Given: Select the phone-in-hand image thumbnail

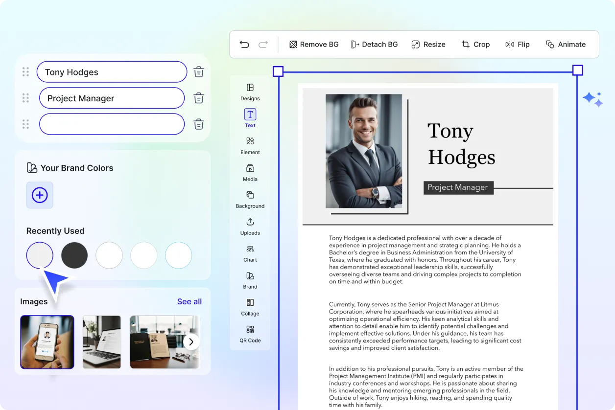Looking at the screenshot, I should tap(47, 342).
